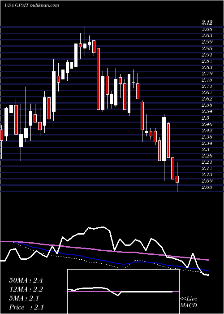Click the 2.67 price axis label

coord(207,92)
